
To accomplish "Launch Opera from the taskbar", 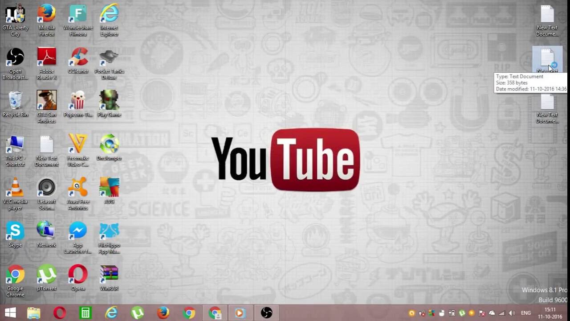I will coord(59,313).
